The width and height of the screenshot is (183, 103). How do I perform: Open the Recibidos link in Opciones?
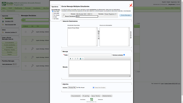point(9,18)
